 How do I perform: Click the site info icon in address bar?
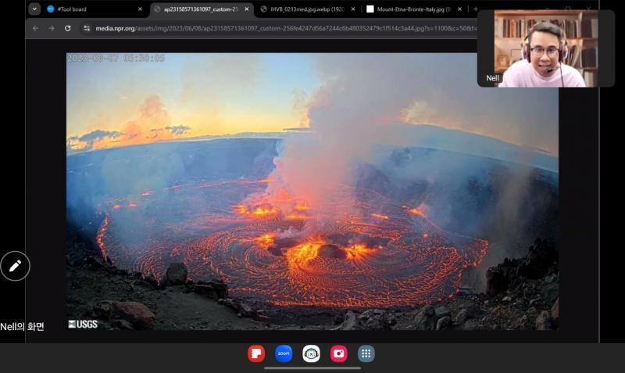(x=87, y=28)
